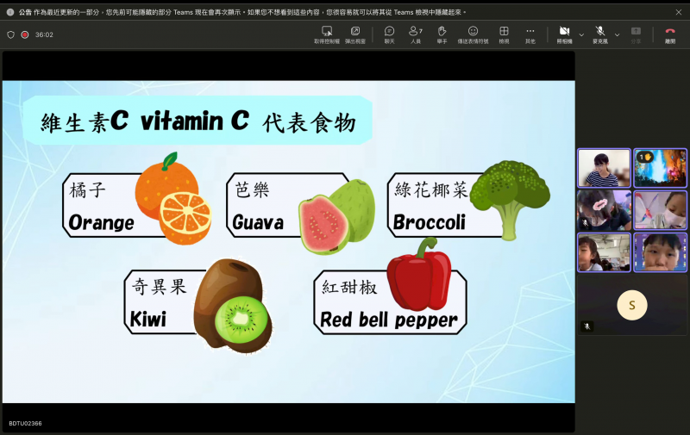Viewport: 690px width, 435px height.
Task: Click the raised hand badge on participant tile
Action: point(644,157)
